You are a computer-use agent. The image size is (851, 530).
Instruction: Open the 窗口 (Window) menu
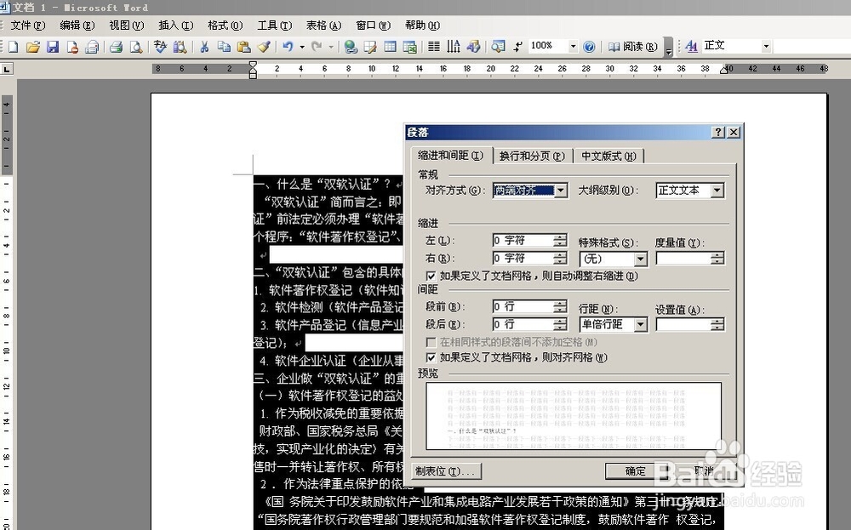[x=374, y=25]
